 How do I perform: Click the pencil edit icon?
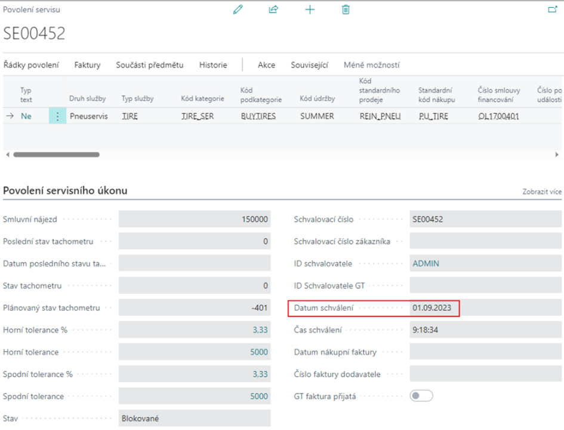click(x=238, y=10)
